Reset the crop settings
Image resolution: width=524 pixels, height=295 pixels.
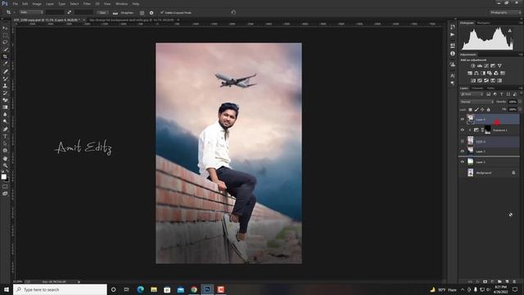[x=233, y=12]
